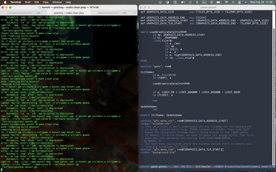The image size is (276, 172).
Task: Open Spotlight search magnifier icon
Action: [233, 2]
